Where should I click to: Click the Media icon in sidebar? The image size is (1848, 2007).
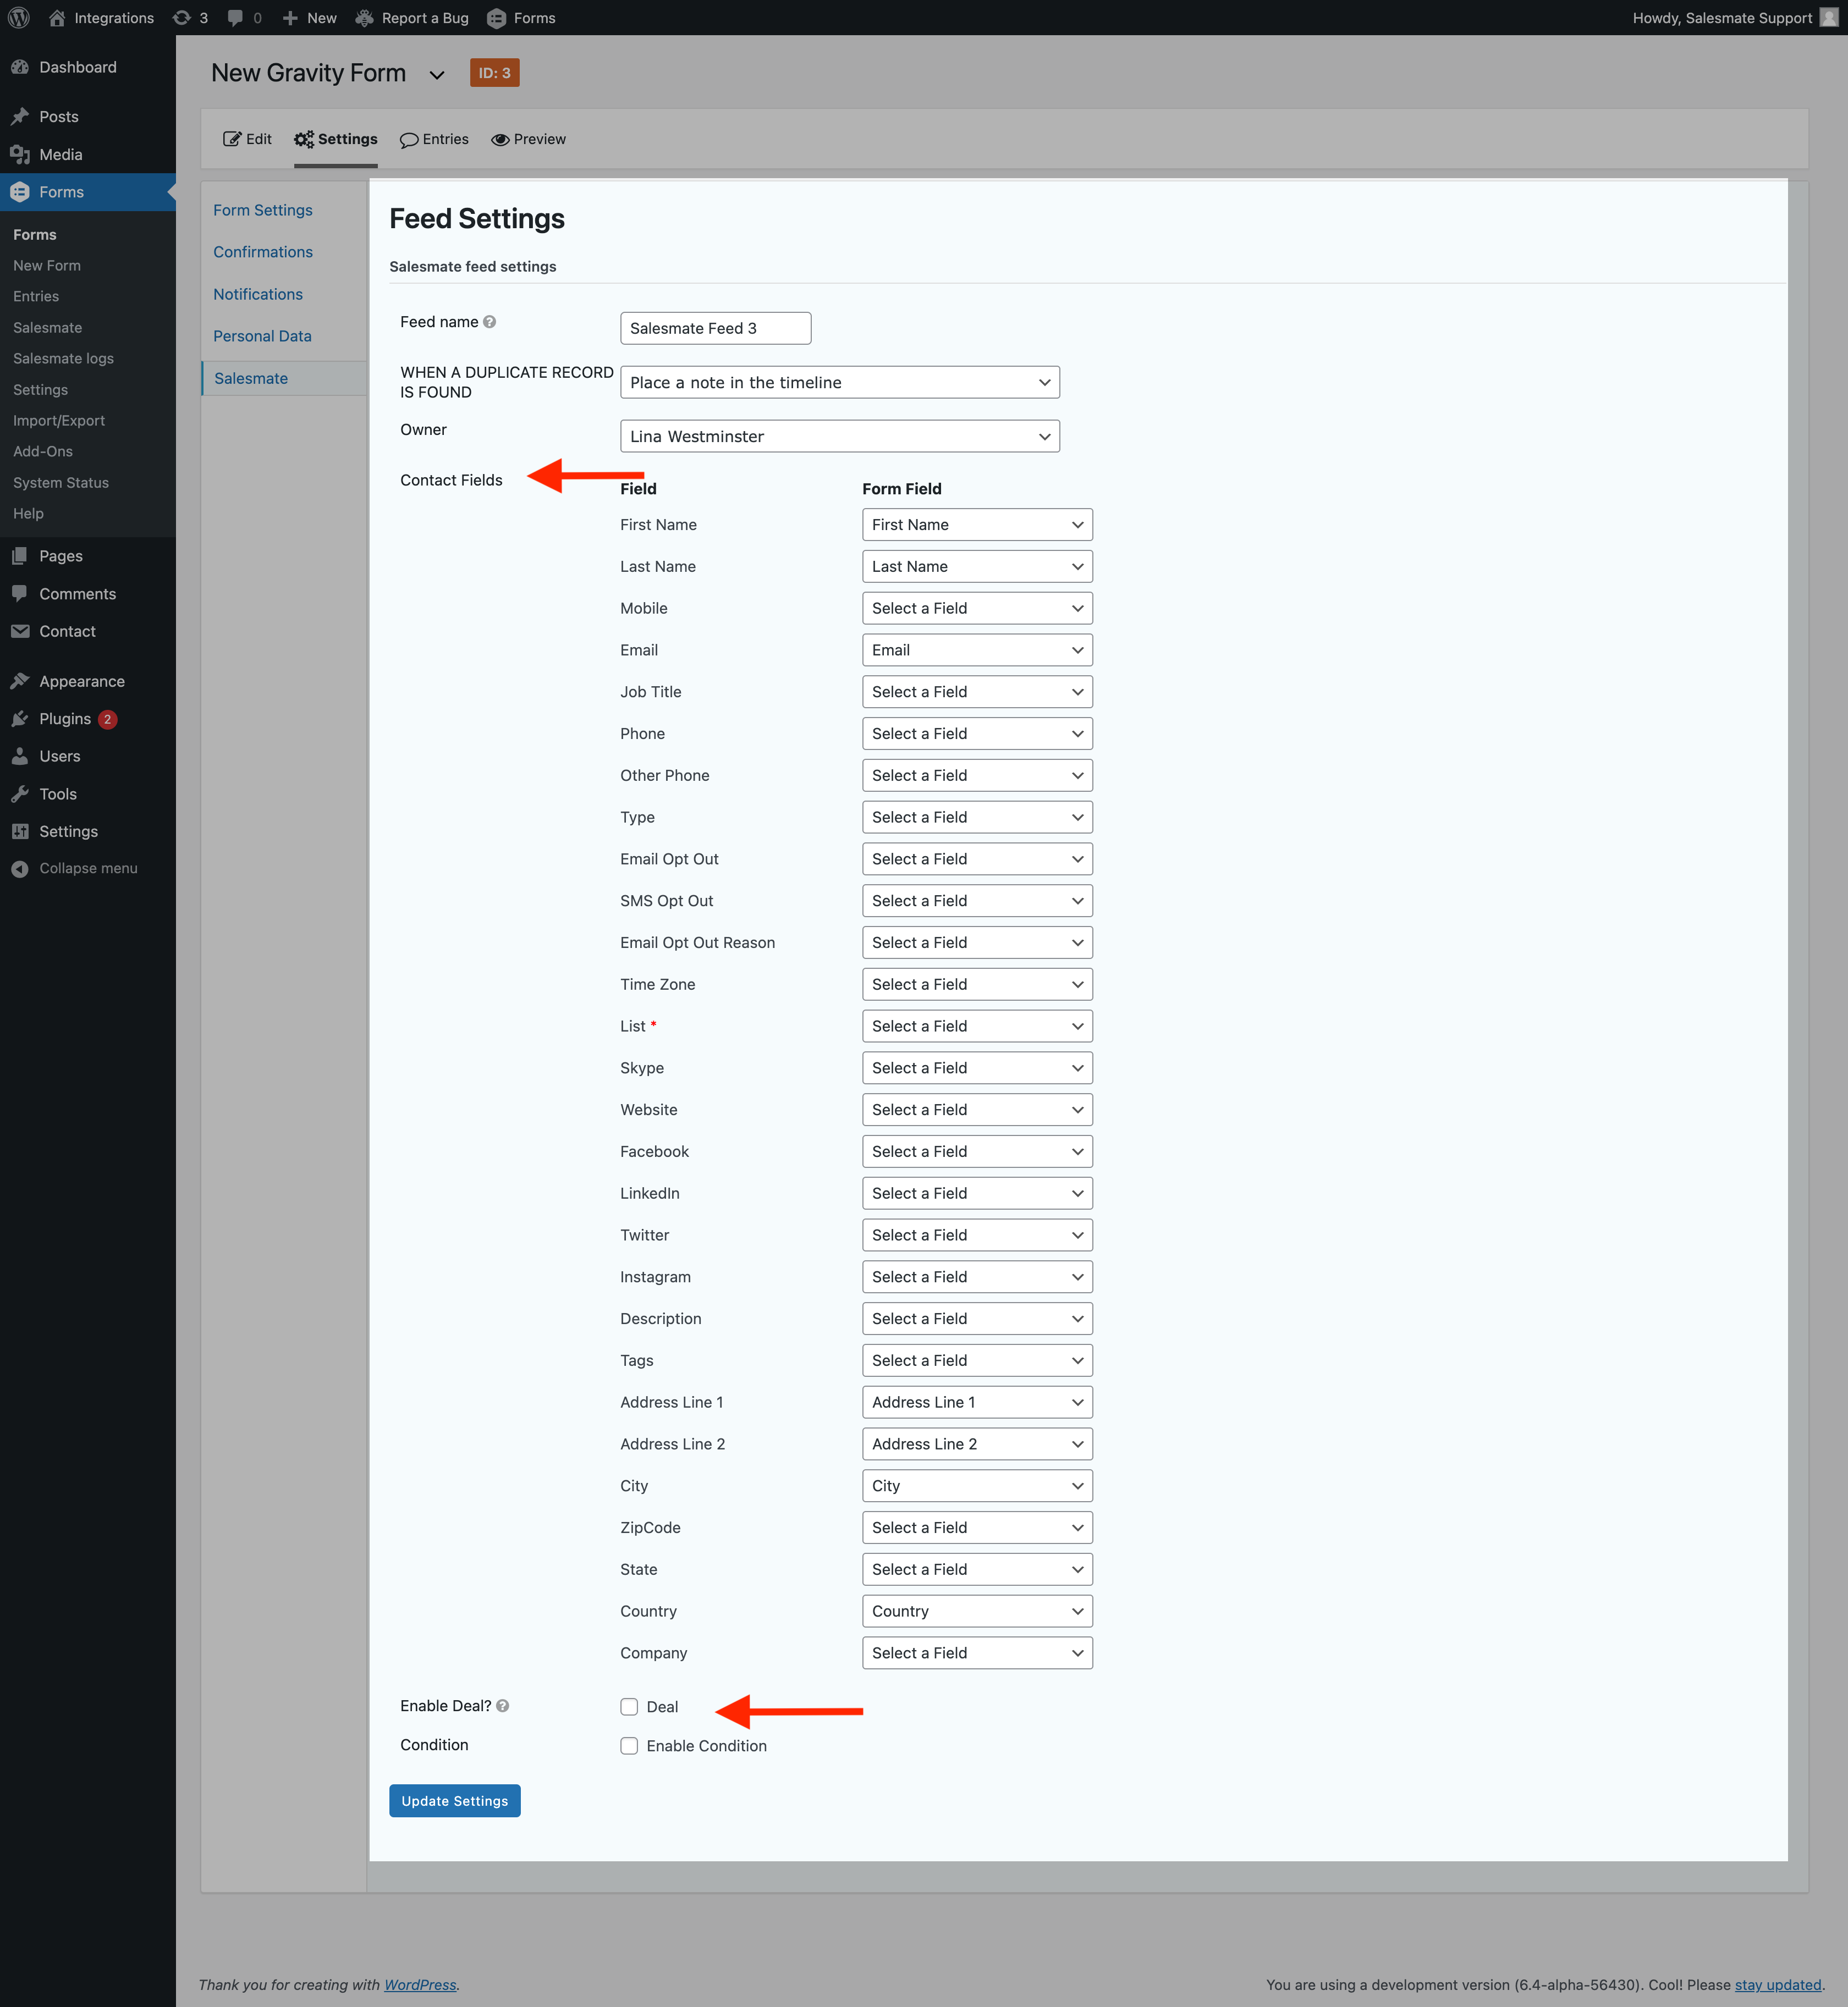(x=20, y=154)
